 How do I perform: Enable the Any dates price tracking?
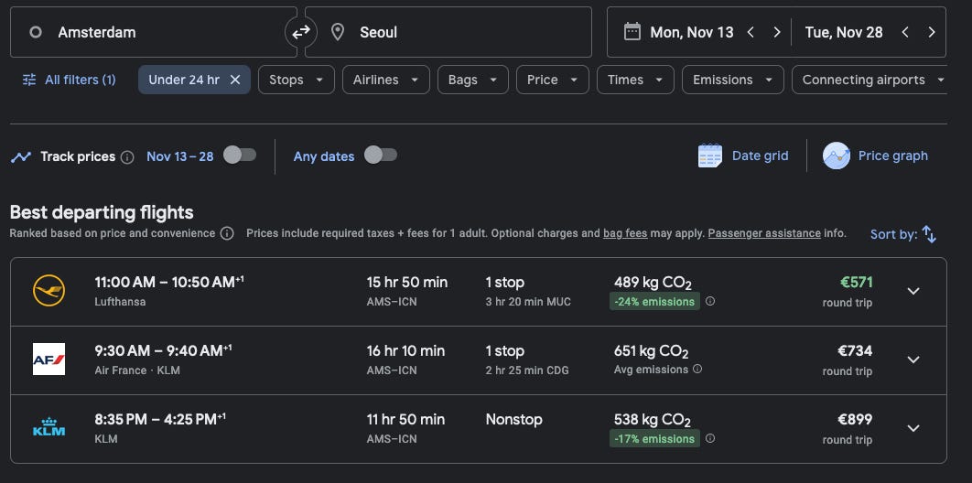[381, 156]
